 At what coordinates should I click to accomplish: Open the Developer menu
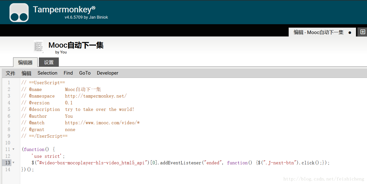coord(108,73)
